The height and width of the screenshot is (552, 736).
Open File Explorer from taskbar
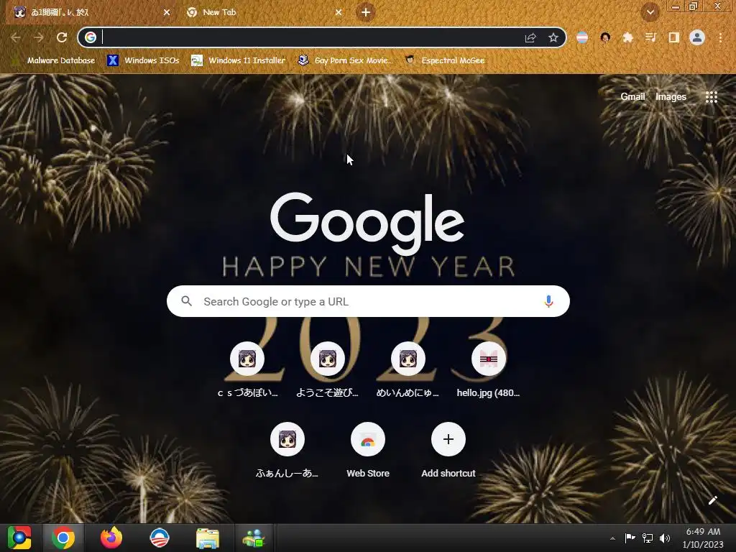(x=208, y=538)
